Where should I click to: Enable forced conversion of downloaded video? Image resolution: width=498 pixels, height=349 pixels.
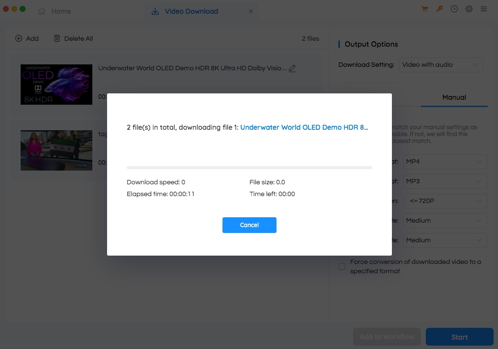(341, 266)
